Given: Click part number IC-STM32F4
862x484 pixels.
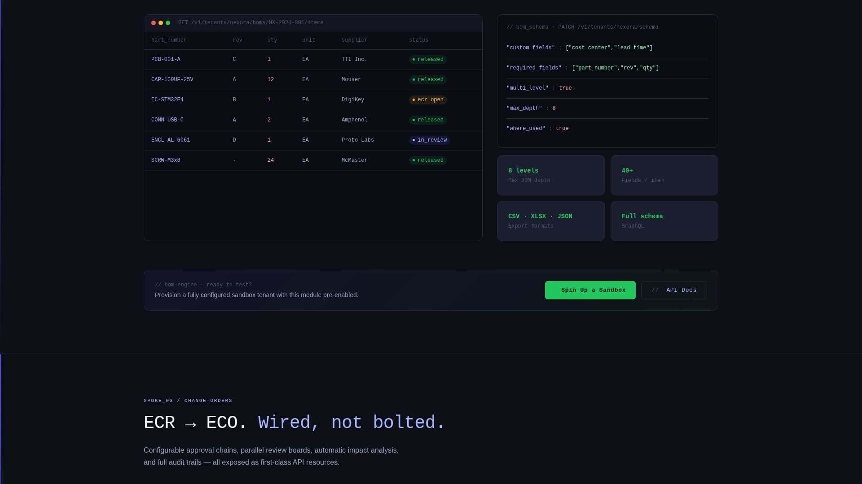Looking at the screenshot, I should [167, 100].
